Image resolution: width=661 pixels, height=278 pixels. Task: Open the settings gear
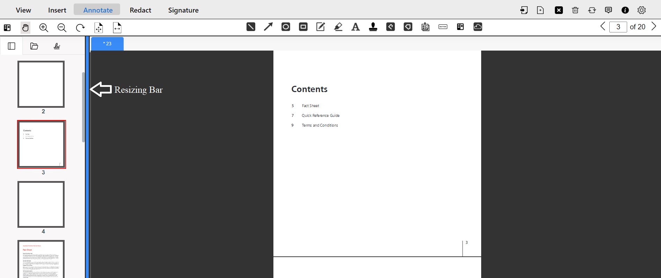pos(641,10)
